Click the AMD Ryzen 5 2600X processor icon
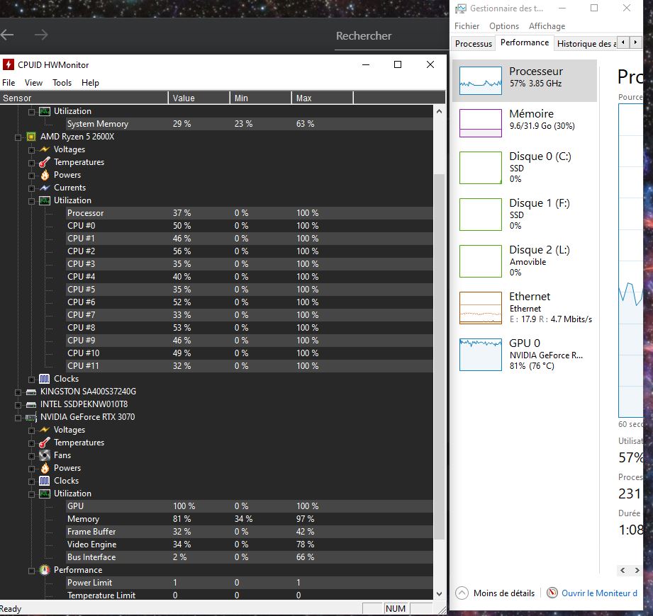The width and height of the screenshot is (653, 616). 31,137
